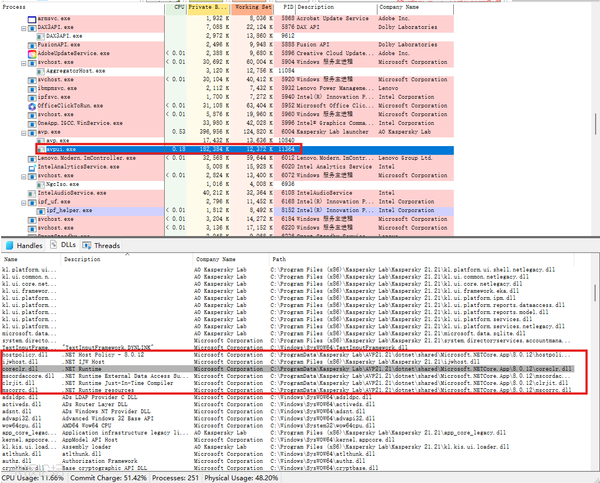Sort by Working Set column header
The image size is (600, 483).
[253, 7]
